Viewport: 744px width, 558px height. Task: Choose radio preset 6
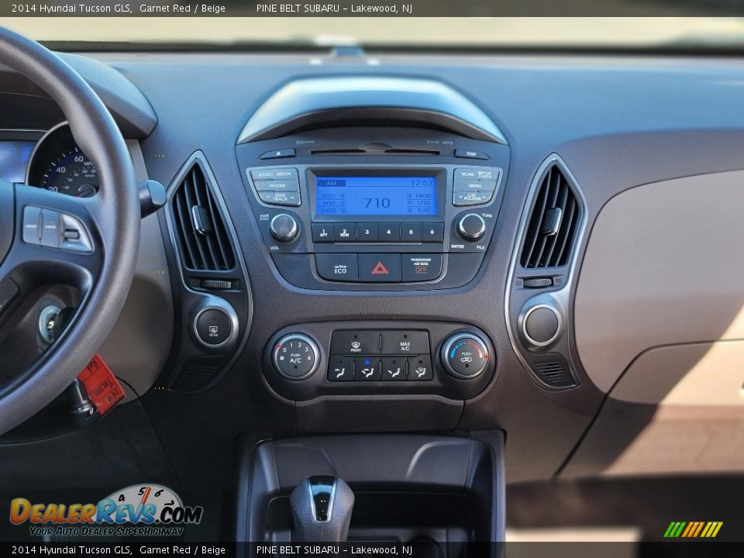click(x=432, y=232)
